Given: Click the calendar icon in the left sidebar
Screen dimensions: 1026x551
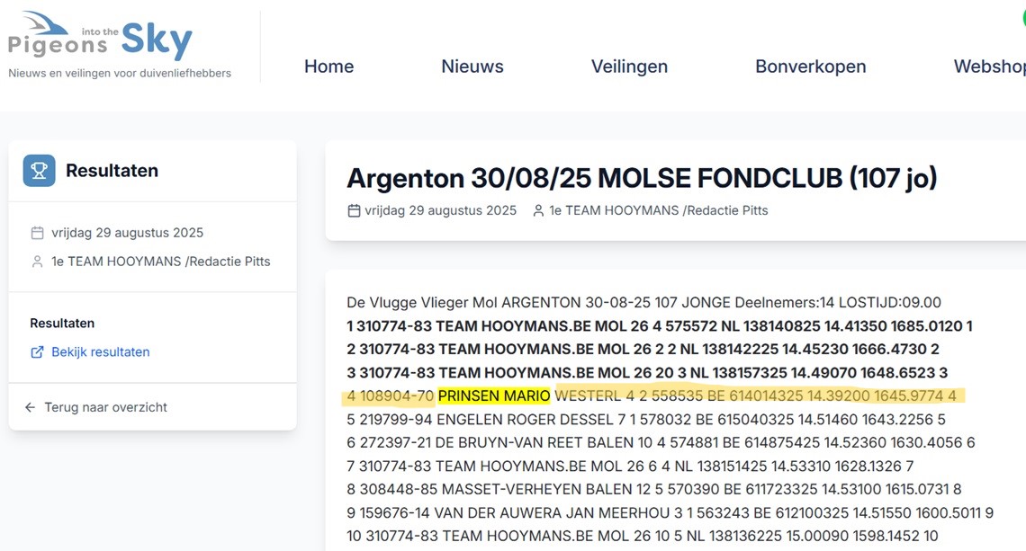Looking at the screenshot, I should [37, 233].
